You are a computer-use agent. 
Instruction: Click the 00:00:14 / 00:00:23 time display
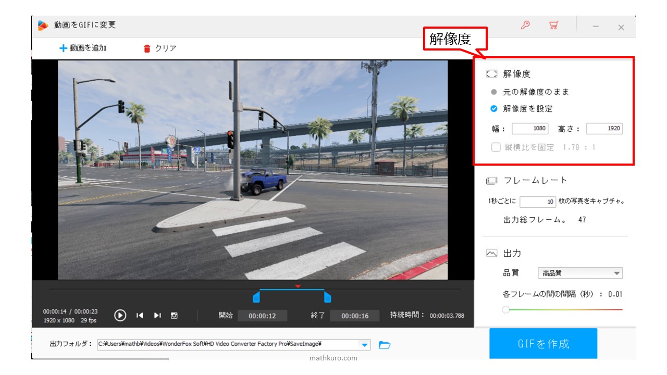pyautogui.click(x=70, y=311)
